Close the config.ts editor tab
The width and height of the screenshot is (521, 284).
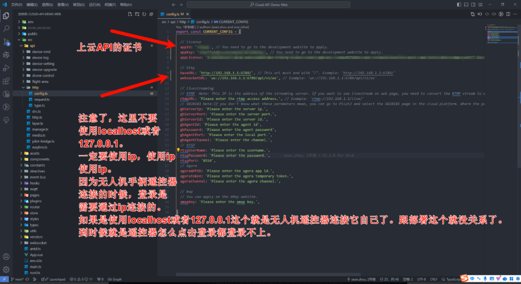tap(188, 14)
